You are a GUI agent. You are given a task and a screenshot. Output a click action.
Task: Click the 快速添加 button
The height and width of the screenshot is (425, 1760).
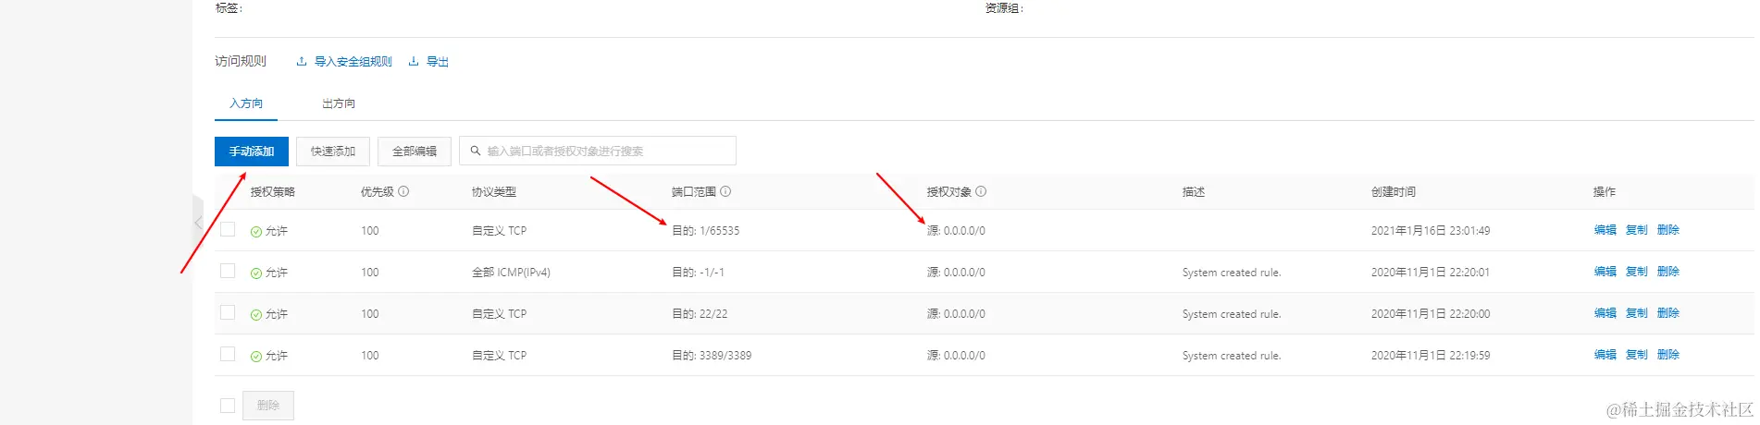tap(333, 152)
